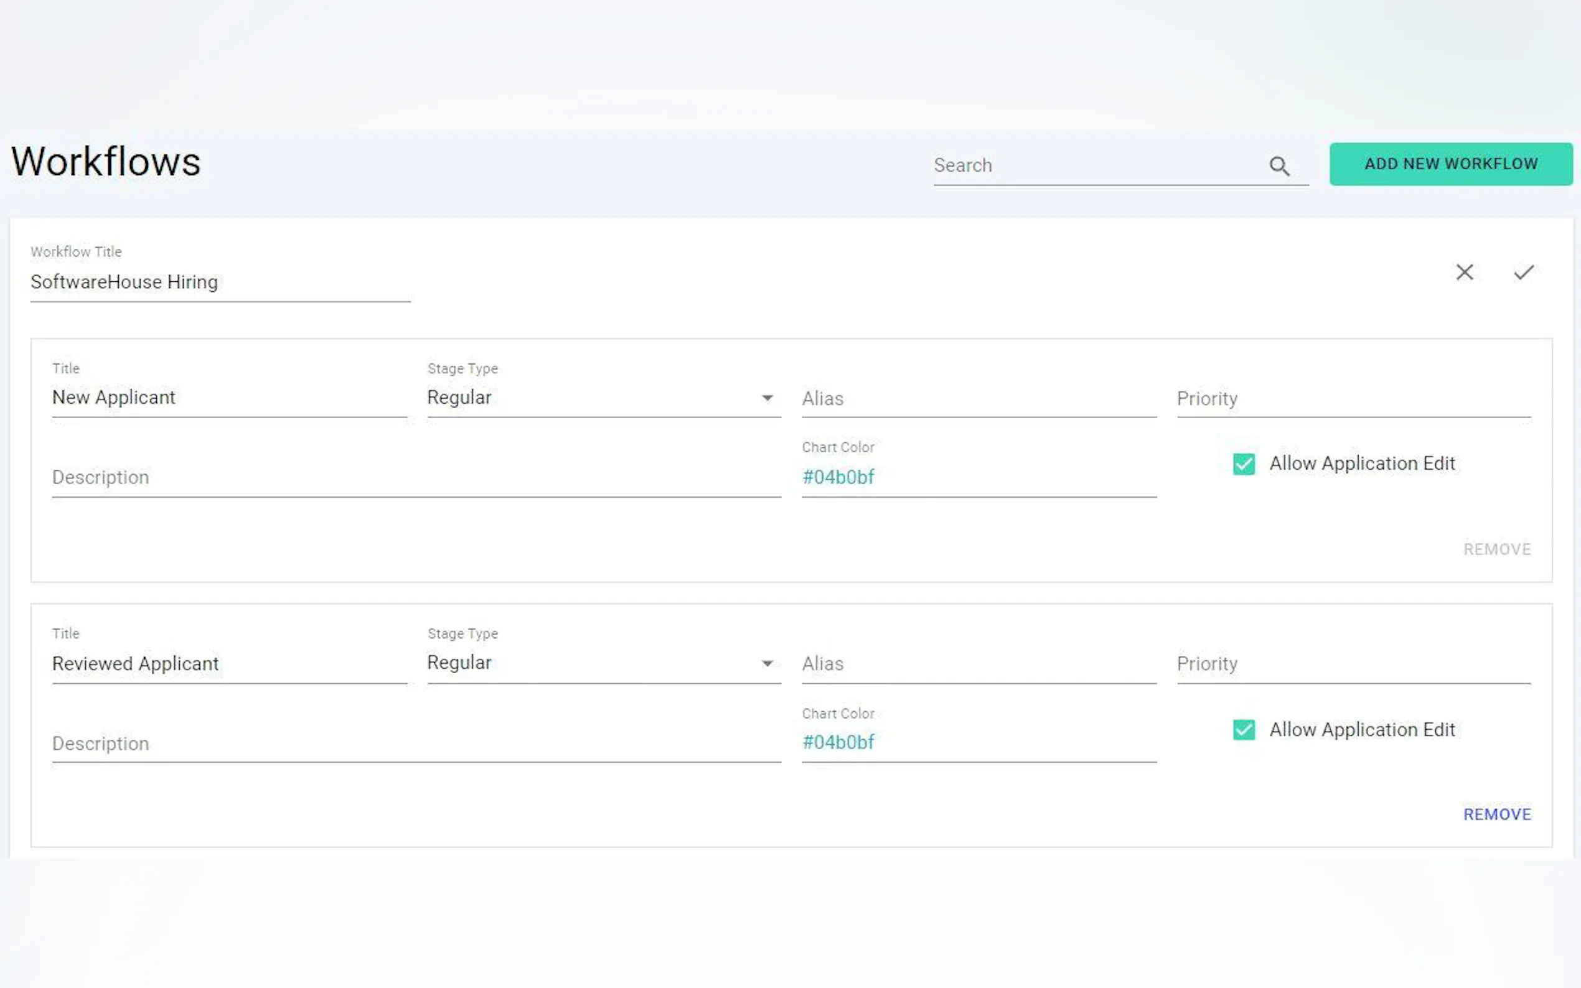Toggle Allow Application Edit for Reviewed Applicant
The height and width of the screenshot is (988, 1581).
point(1243,729)
